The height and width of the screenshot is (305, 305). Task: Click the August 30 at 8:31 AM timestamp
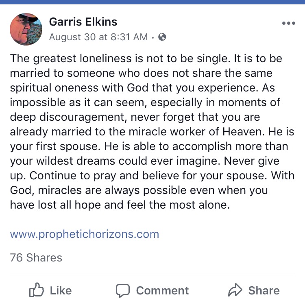pyautogui.click(x=98, y=37)
